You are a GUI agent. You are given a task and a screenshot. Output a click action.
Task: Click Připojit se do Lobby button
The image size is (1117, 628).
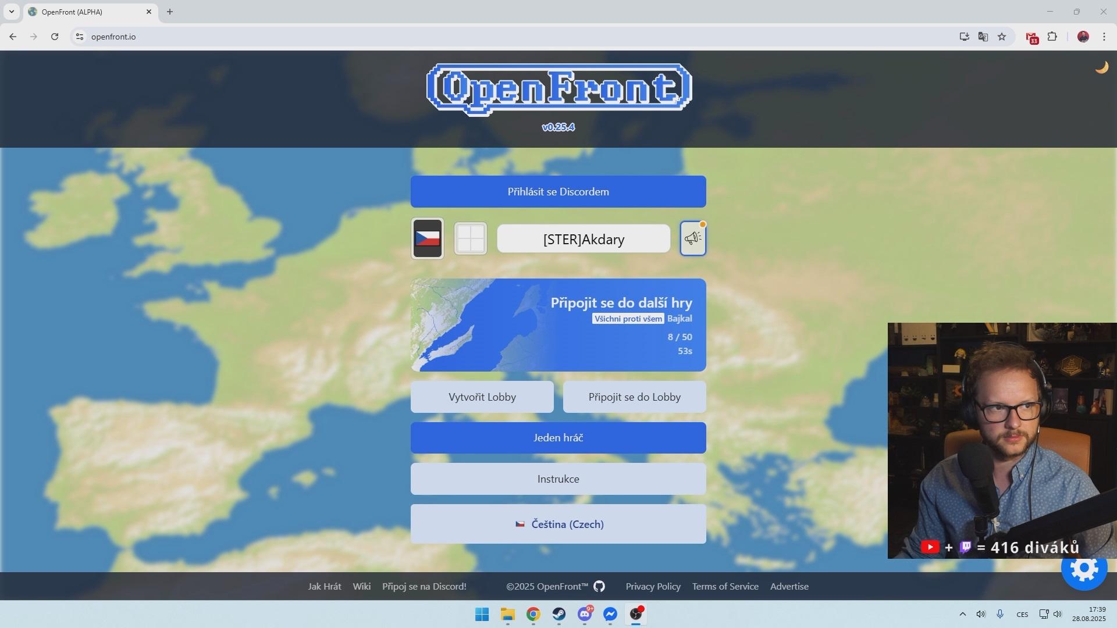point(635,397)
